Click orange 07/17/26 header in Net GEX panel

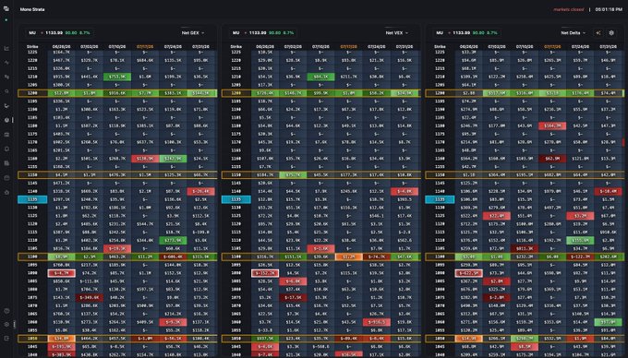click(x=145, y=47)
